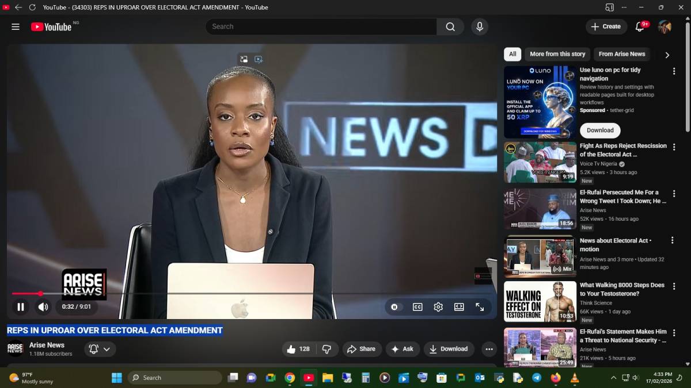Image resolution: width=691 pixels, height=388 pixels.
Task: Click the Create button
Action: pyautogui.click(x=606, y=26)
